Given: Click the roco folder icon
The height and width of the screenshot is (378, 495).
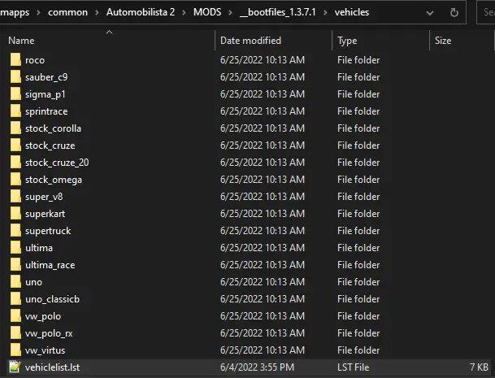Looking at the screenshot, I should [15, 59].
